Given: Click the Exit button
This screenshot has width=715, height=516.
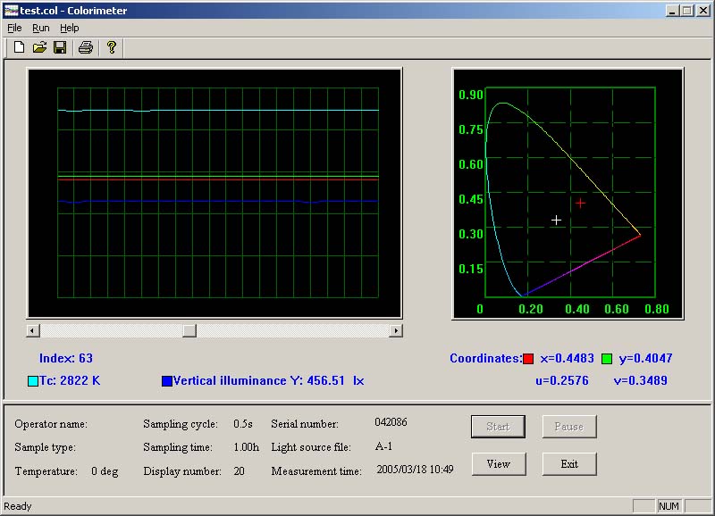Looking at the screenshot, I should coord(569,464).
